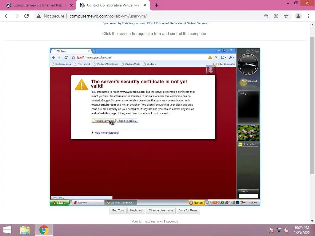The width and height of the screenshot is (315, 236).
Task: Click the Change Username button
Action: 161,210
